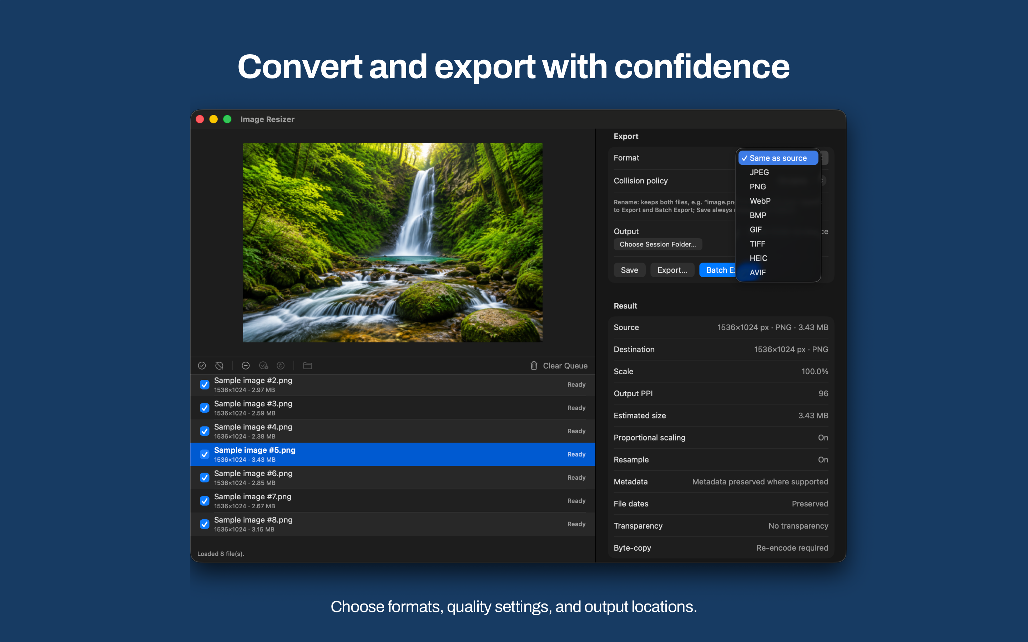Click the folder icon in queue toolbar
Screen dimensions: 1028x642
[x=308, y=366]
